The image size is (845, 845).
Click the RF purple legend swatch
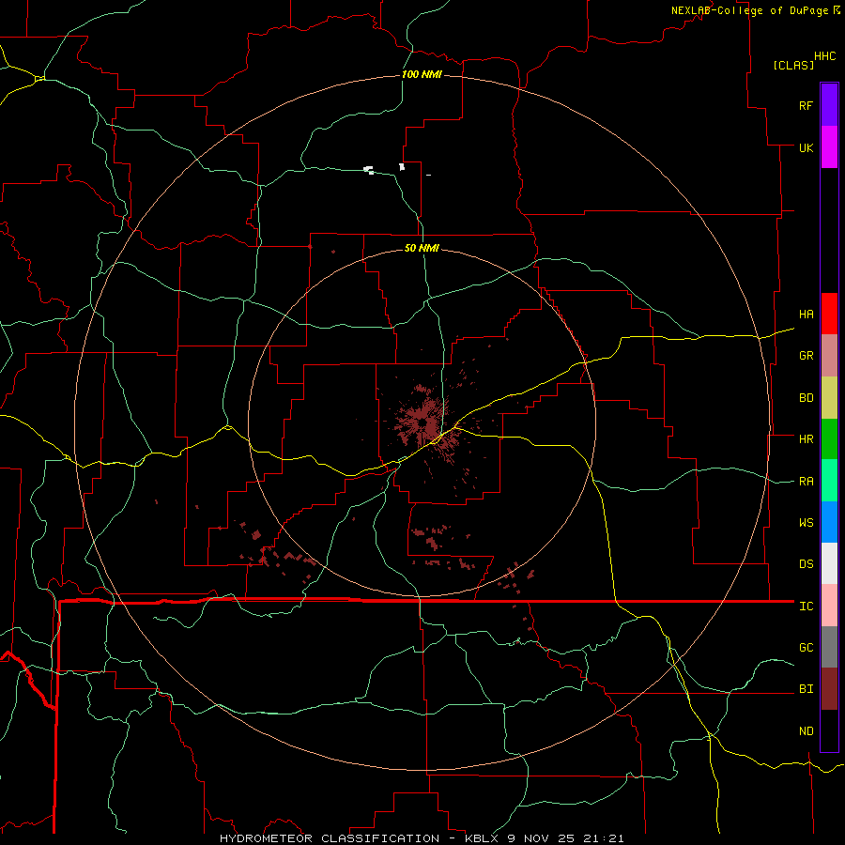coord(829,105)
